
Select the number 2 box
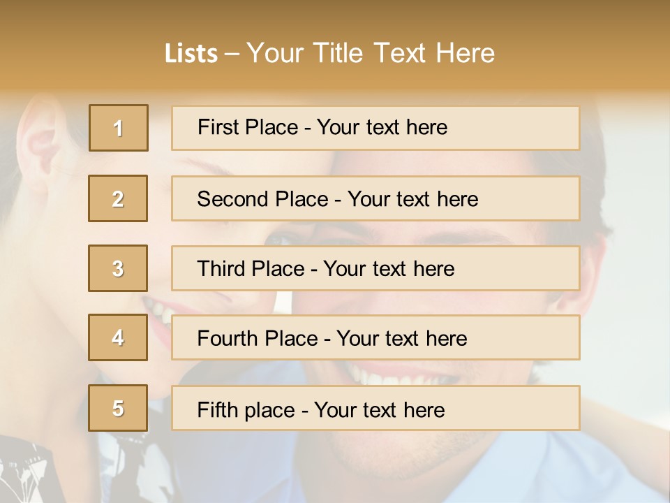[x=118, y=198]
